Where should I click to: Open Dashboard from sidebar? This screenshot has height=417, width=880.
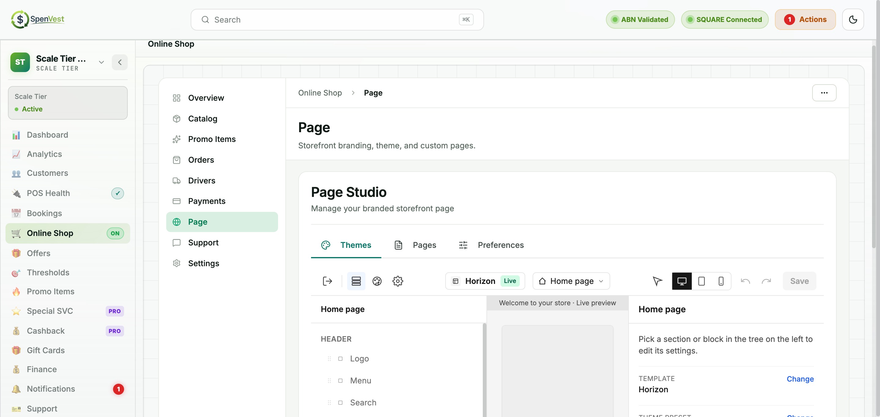tap(68, 135)
